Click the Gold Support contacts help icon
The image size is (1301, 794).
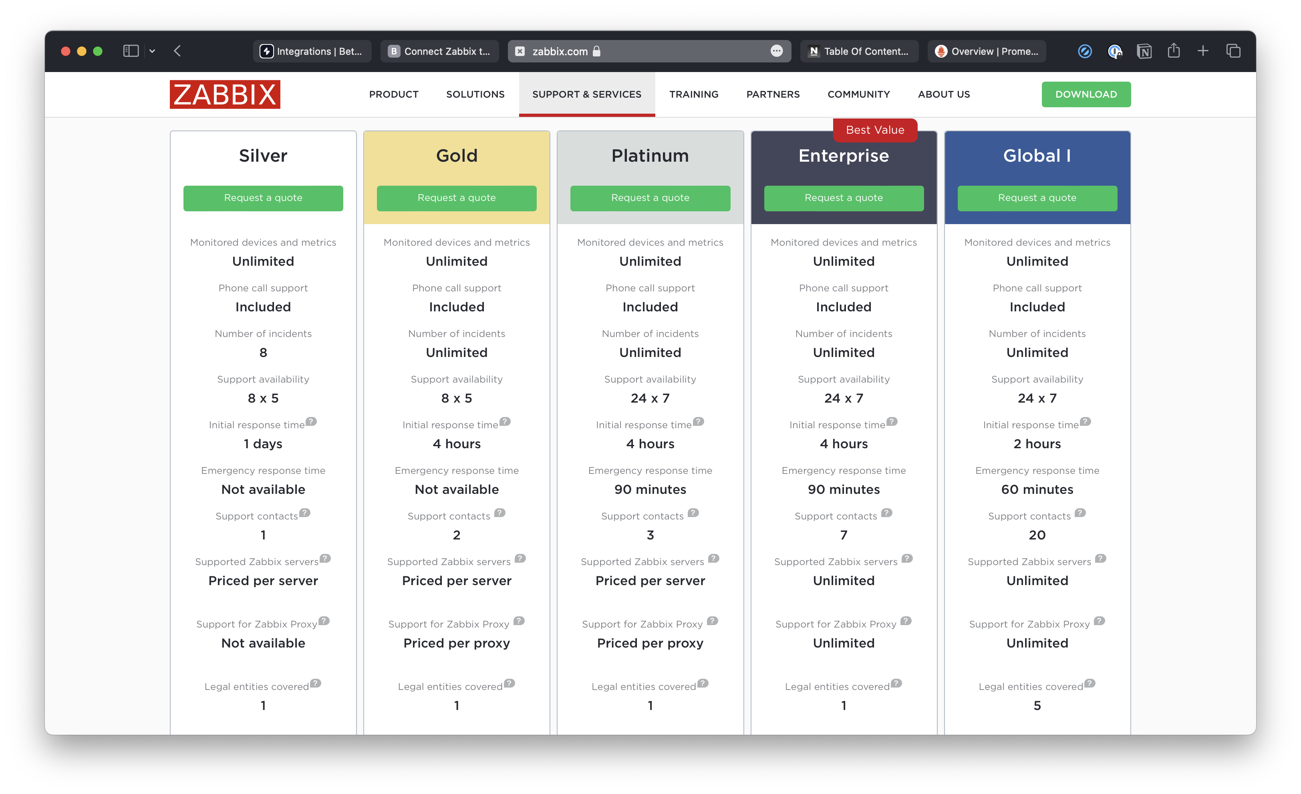[500, 512]
